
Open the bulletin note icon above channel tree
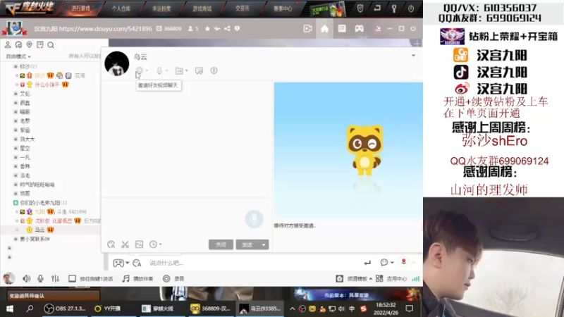[x=40, y=44]
